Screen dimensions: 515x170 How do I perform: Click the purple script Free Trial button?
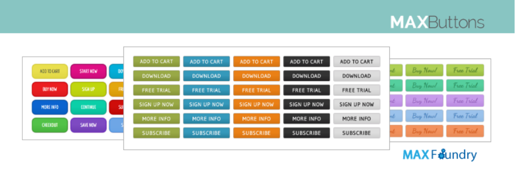coord(465,101)
